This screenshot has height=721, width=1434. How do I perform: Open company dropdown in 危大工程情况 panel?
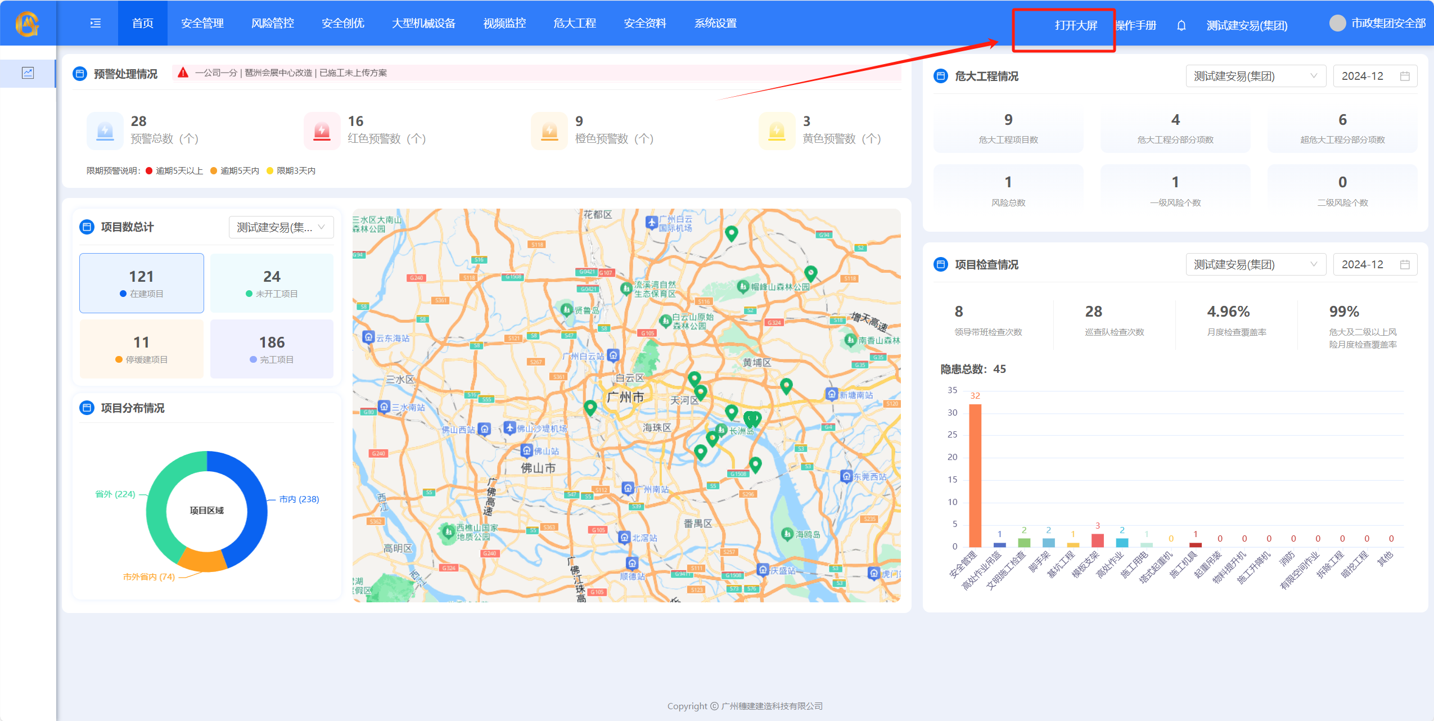pos(1255,76)
